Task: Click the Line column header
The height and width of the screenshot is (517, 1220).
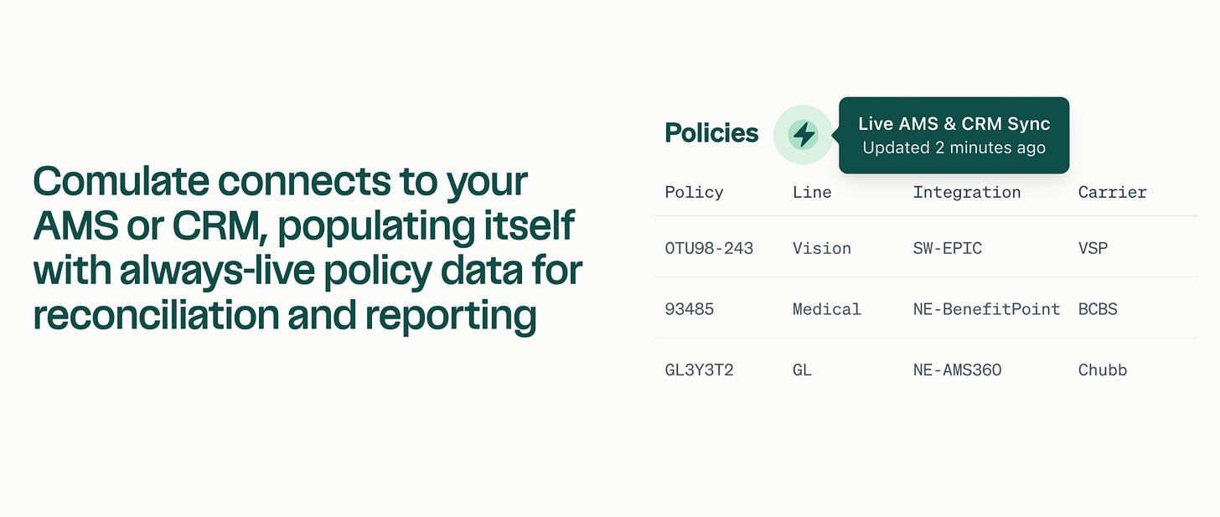Action: [x=812, y=192]
